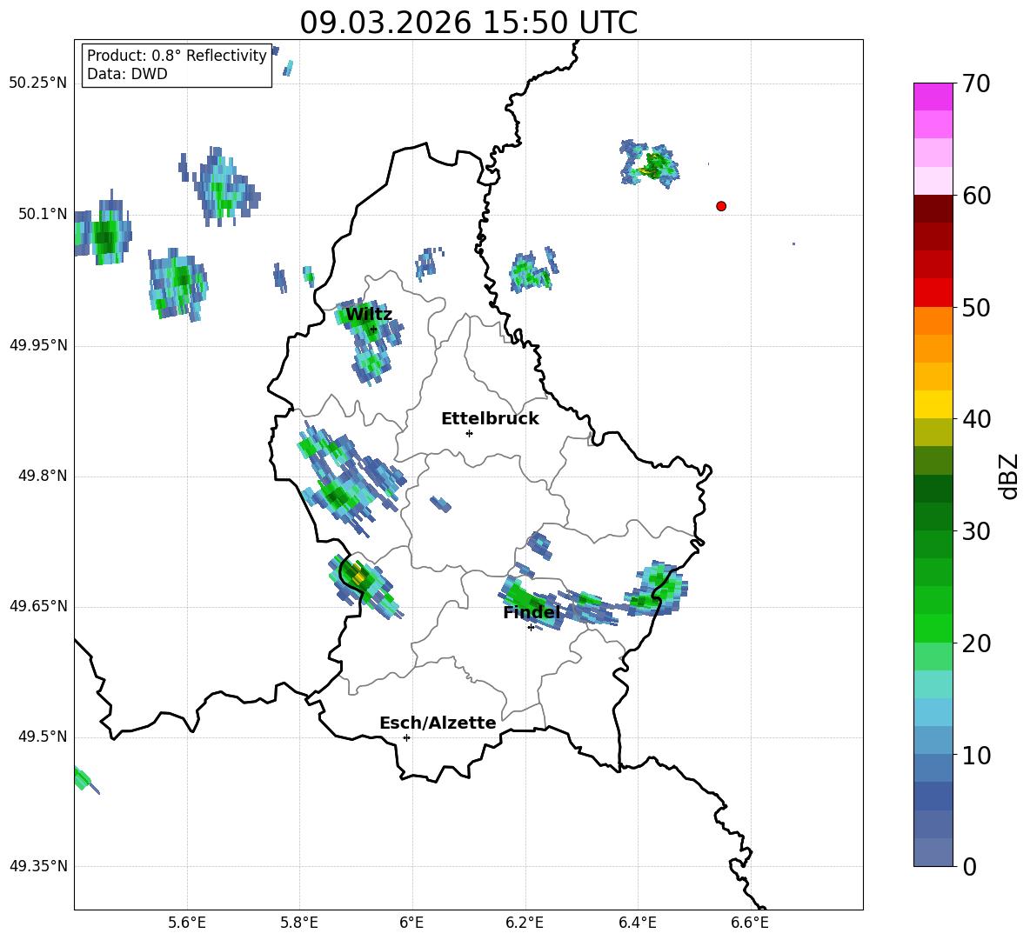Screen dimensions: 1030x940
Task: Click the 49.8°N latitude label
Action: coord(42,476)
